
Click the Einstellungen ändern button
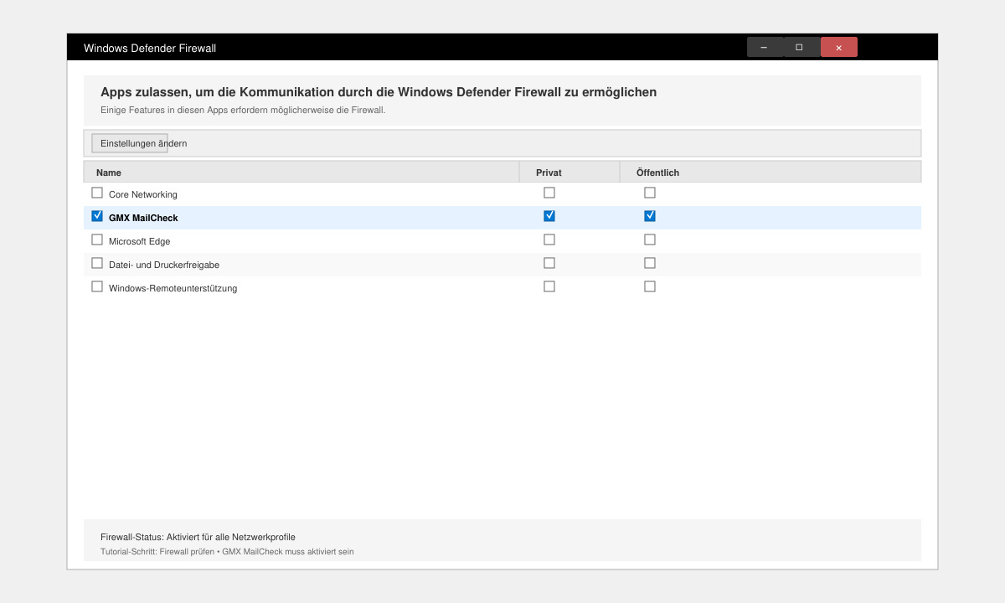click(130, 143)
